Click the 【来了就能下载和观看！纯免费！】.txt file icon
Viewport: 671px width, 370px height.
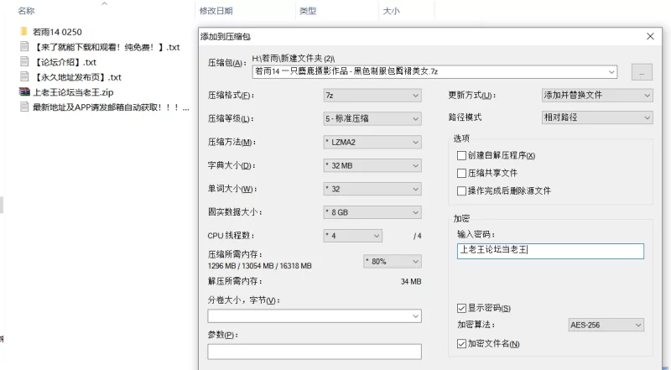[x=24, y=47]
